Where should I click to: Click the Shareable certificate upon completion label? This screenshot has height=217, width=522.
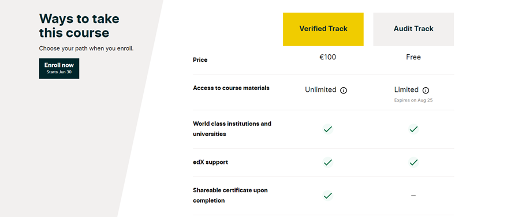pyautogui.click(x=230, y=196)
